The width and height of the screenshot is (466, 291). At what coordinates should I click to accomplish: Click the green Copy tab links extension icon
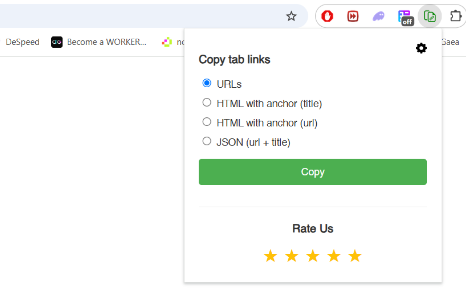430,16
